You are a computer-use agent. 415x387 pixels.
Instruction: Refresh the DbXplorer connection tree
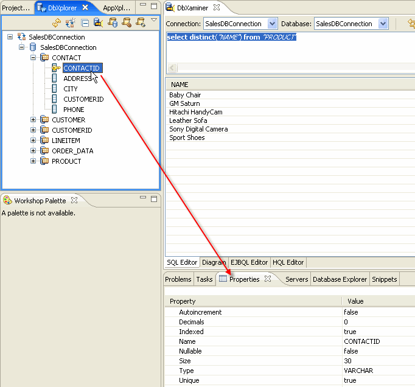click(x=57, y=23)
